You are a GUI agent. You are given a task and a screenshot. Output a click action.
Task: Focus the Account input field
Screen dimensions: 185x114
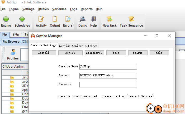(x=108, y=76)
